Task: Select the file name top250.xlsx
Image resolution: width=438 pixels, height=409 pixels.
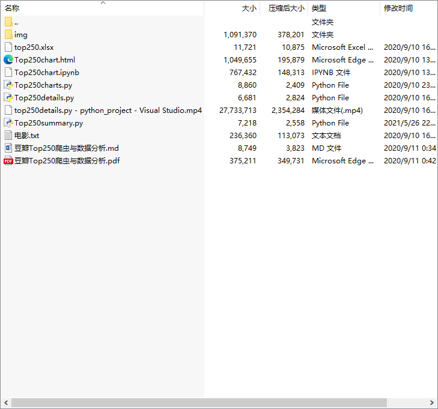Action: click(x=34, y=47)
